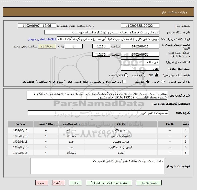Click the چاپ print button

[x=75, y=183]
